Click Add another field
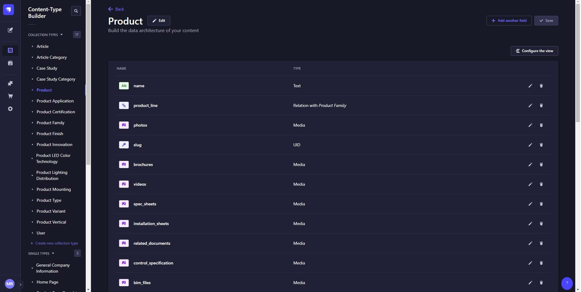Image resolution: width=581 pixels, height=292 pixels. pos(509,21)
